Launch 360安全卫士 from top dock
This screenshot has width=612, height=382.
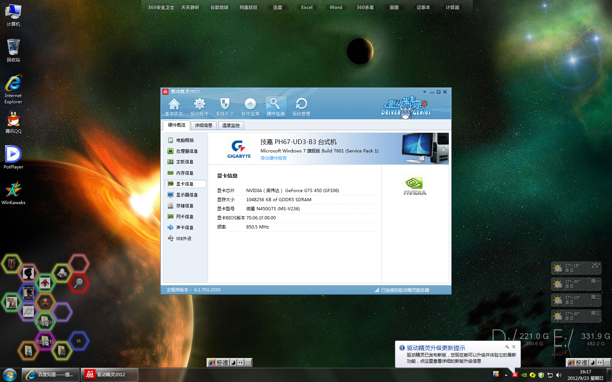(161, 7)
